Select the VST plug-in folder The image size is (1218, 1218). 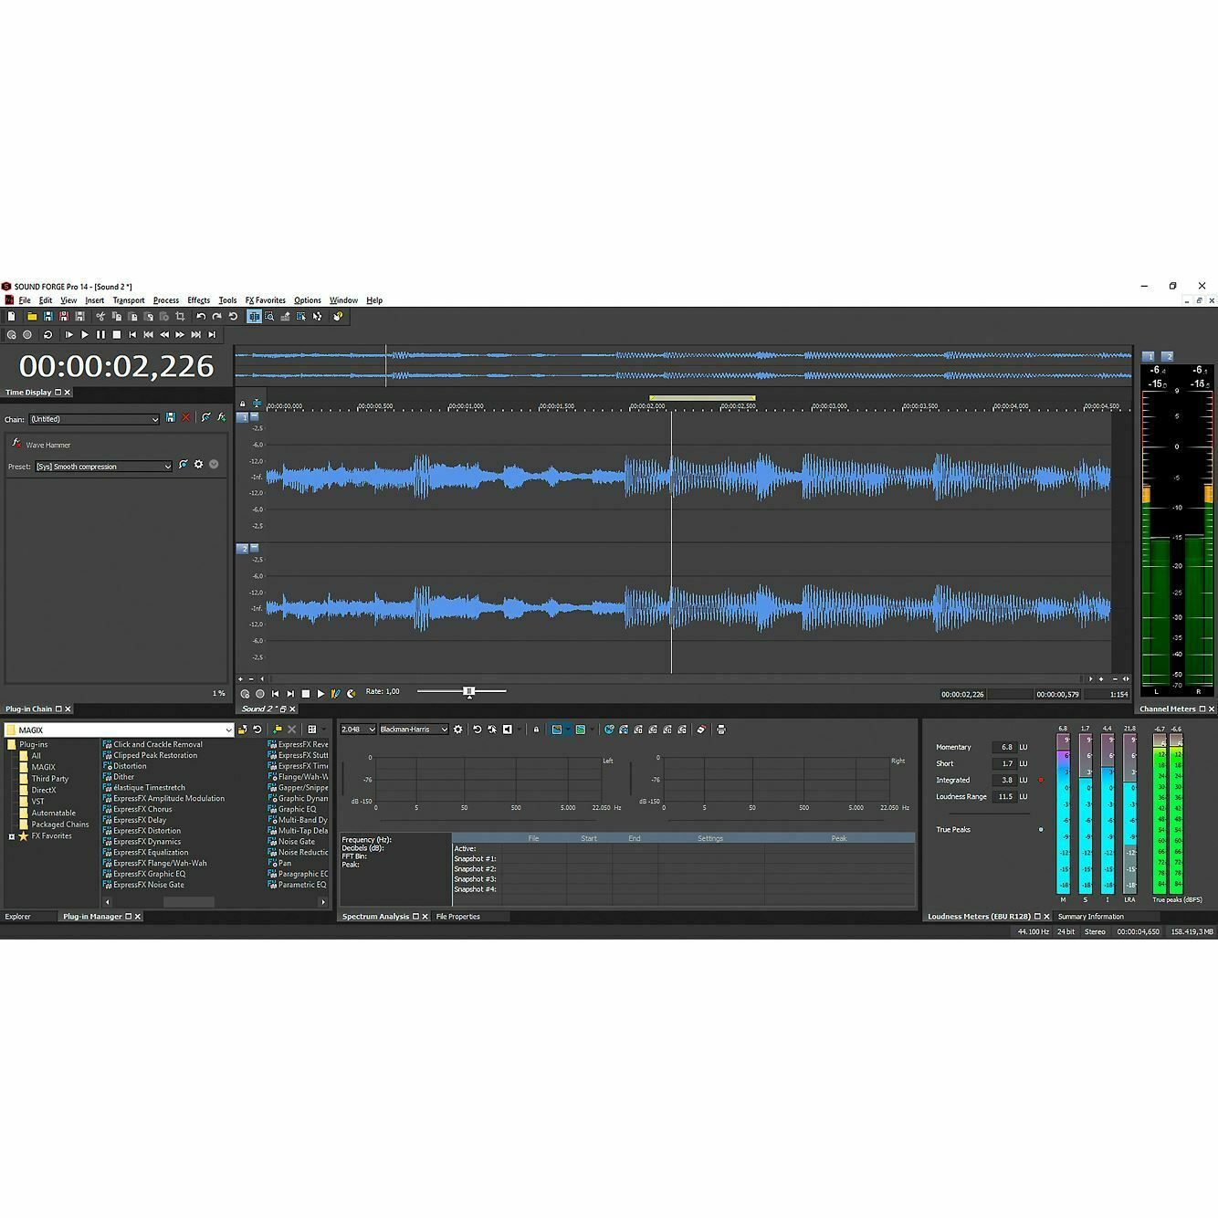32,802
